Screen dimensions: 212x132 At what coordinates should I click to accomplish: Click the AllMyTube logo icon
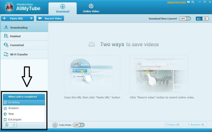pyautogui.click(x=9, y=7)
